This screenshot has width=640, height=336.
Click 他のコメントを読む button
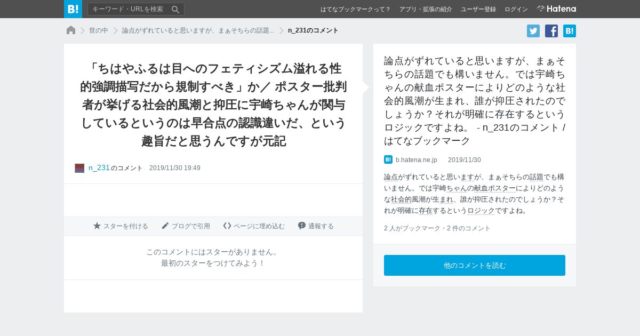(475, 266)
